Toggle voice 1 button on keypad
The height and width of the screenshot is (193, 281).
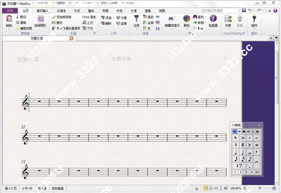235,172
